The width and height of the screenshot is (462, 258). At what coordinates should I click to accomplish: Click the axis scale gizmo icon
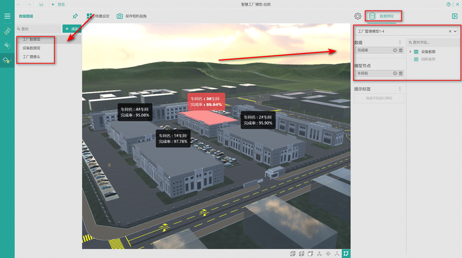[x=337, y=254]
